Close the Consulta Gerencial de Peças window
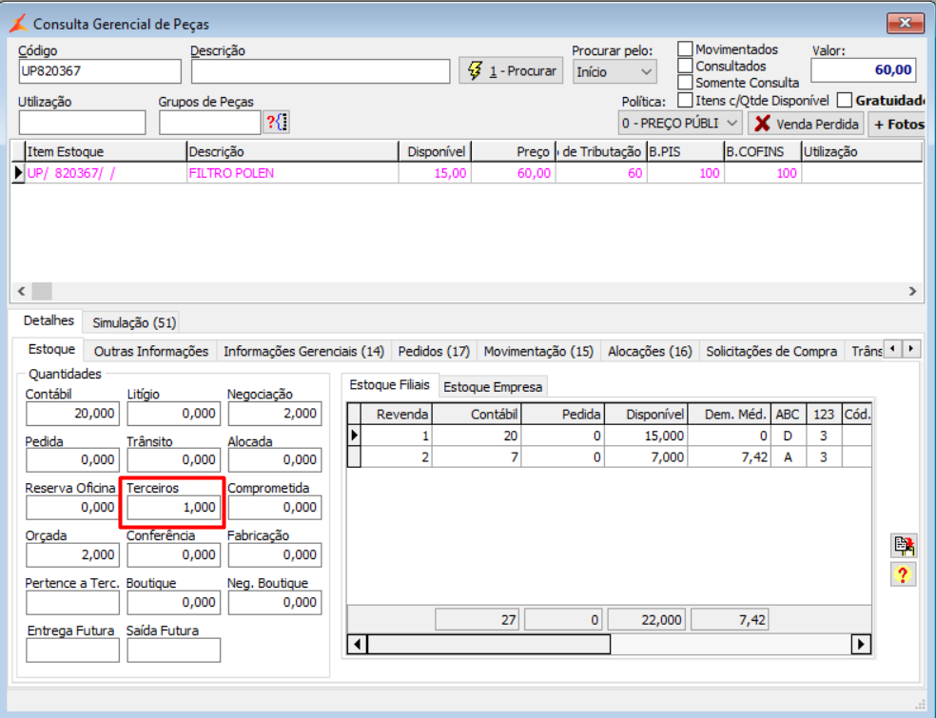Viewport: 936px width, 718px height. (905, 23)
